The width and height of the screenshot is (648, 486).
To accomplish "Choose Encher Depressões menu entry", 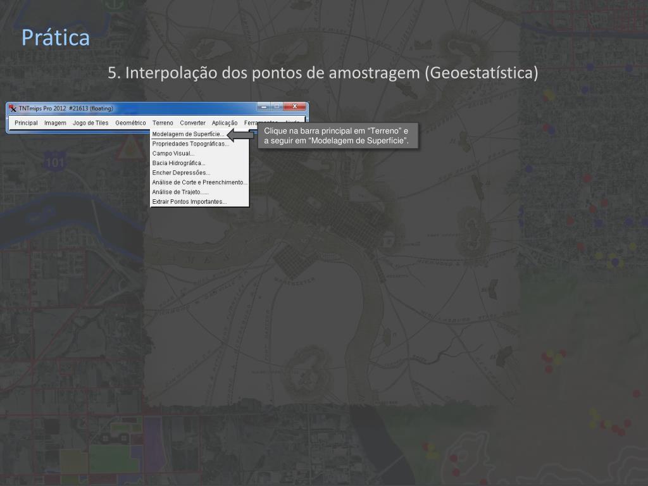I will pyautogui.click(x=181, y=173).
